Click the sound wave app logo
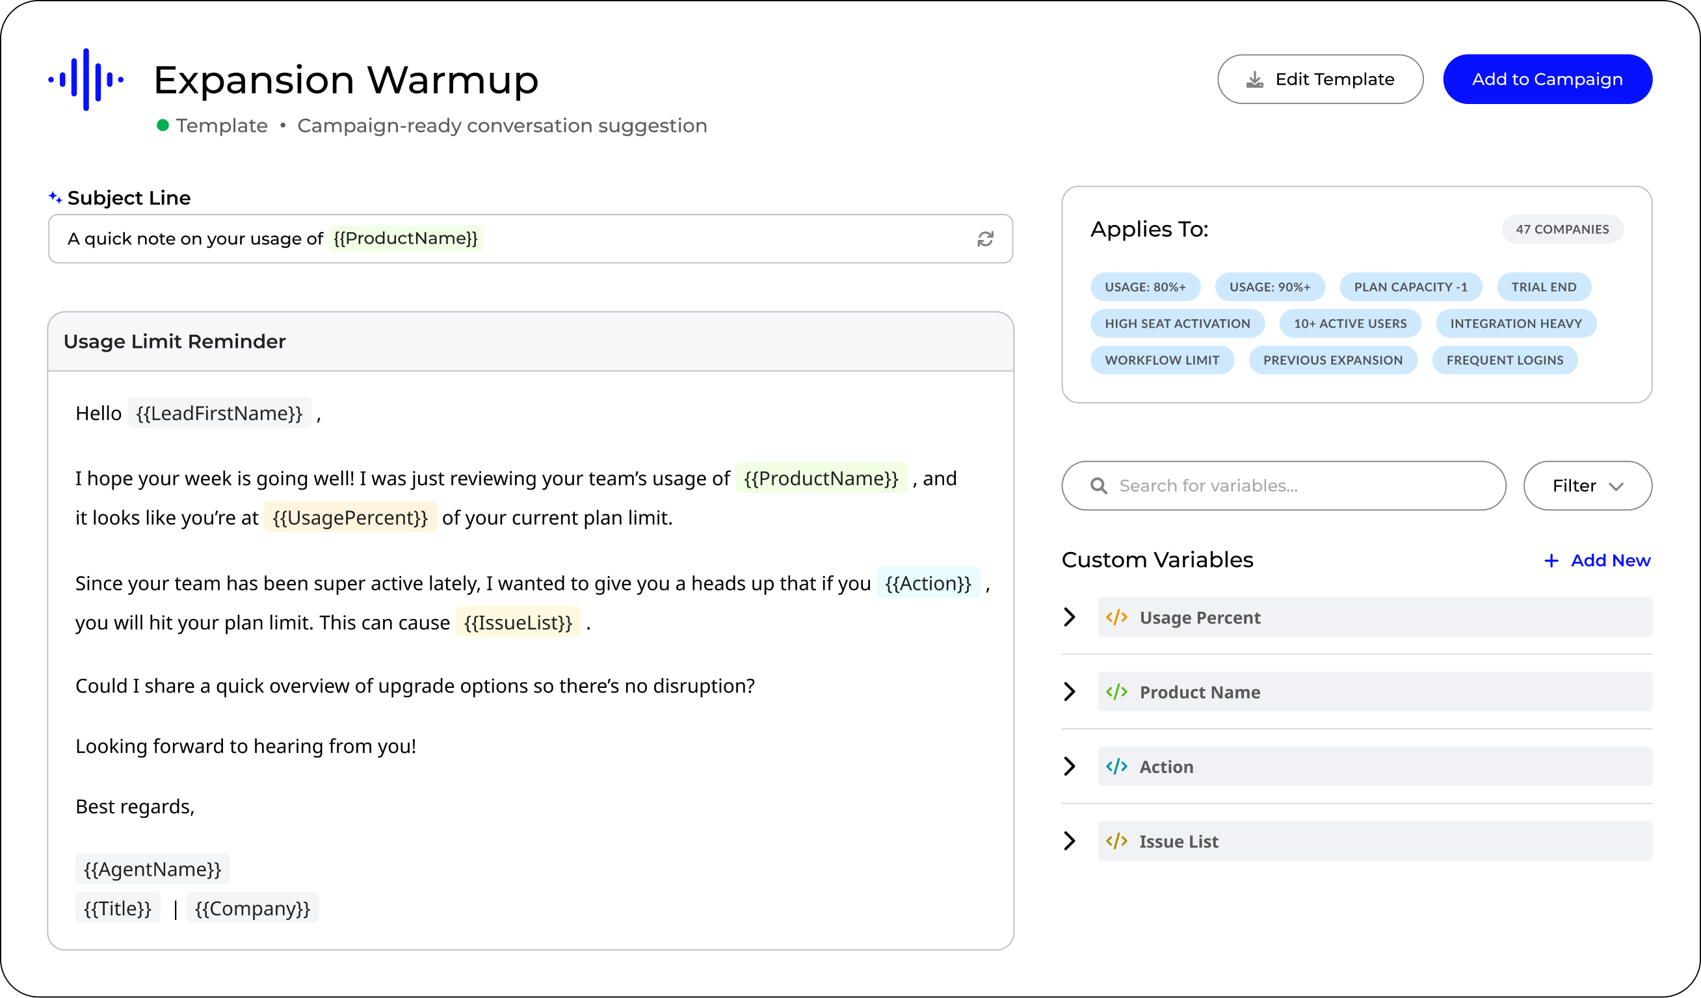 [86, 79]
